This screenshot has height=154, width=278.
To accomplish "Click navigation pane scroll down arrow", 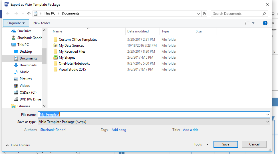I will pyautogui.click(x=44, y=106).
